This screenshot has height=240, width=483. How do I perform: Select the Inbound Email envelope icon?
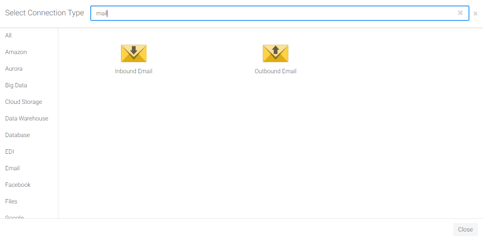[x=134, y=54]
